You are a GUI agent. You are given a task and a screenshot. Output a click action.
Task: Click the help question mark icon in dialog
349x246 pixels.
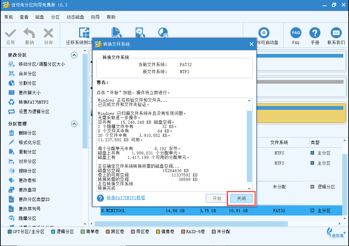point(100,198)
